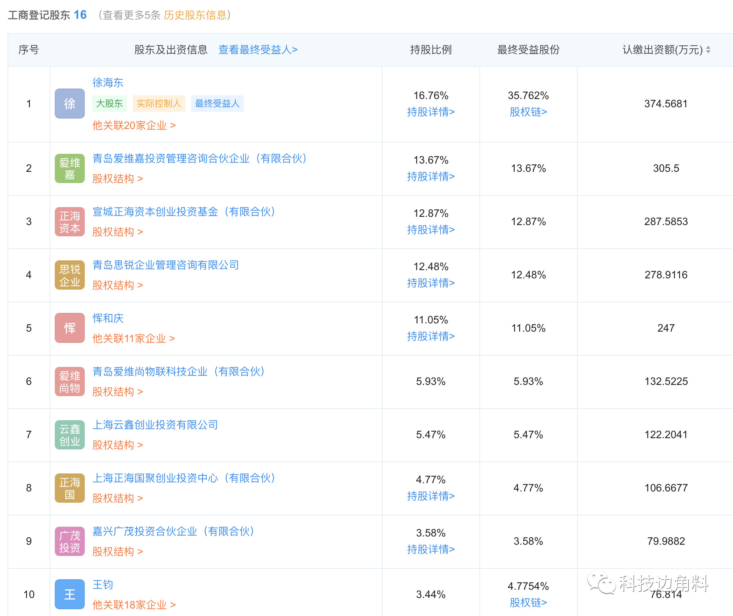Image resolution: width=733 pixels, height=616 pixels.
Task: Click the 王 avatar icon for 王钧
Action: 70,595
